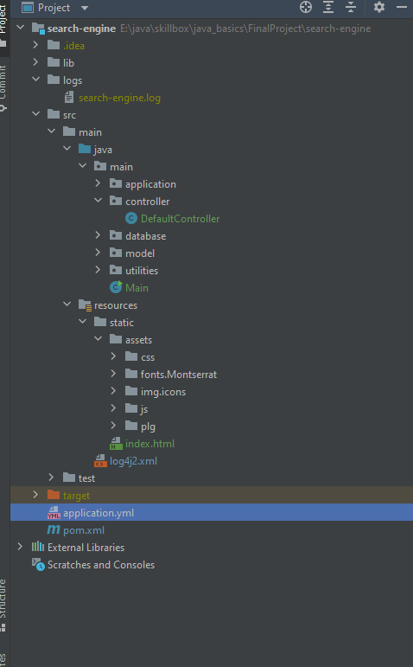Click the database package icon
The height and width of the screenshot is (667, 413).
coord(116,235)
